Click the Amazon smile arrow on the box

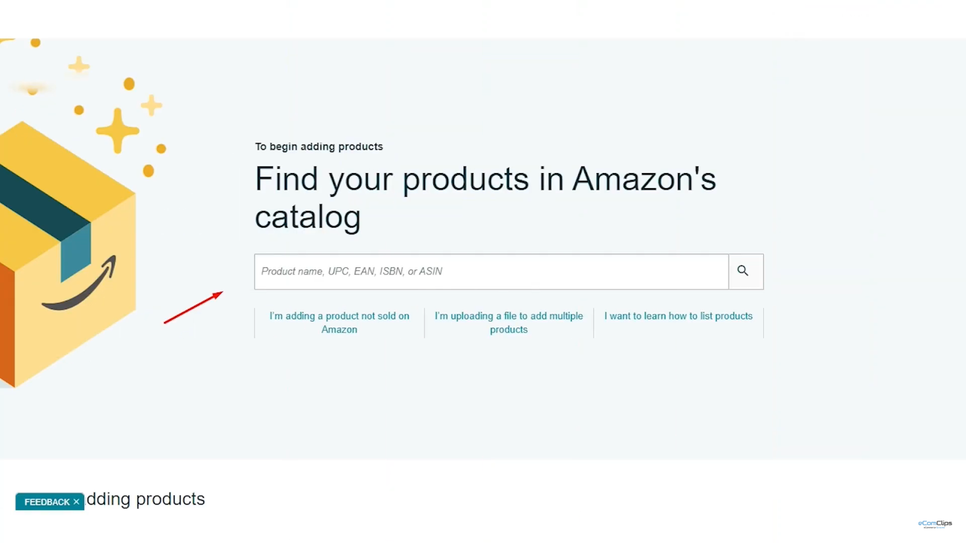click(x=79, y=284)
